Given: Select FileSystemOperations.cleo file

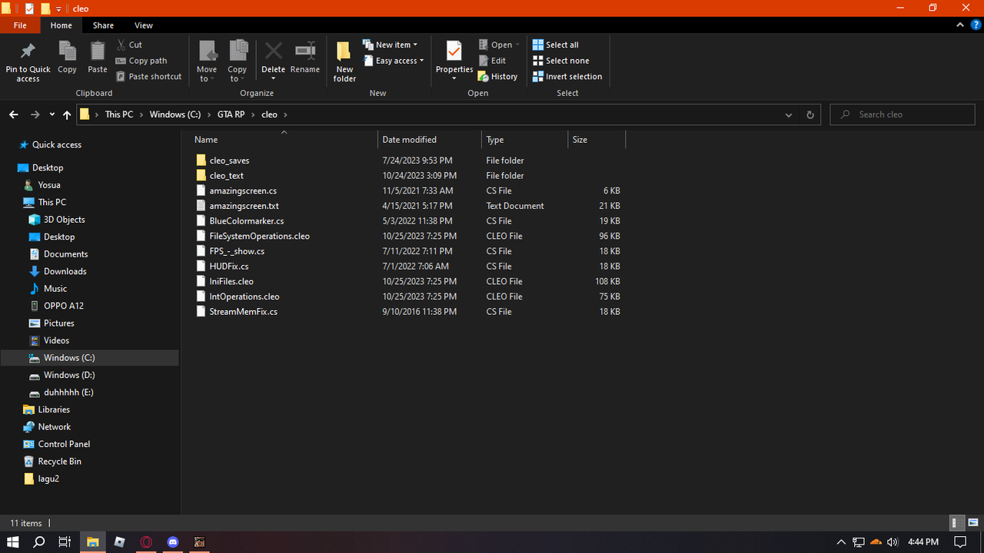Looking at the screenshot, I should click(x=259, y=236).
